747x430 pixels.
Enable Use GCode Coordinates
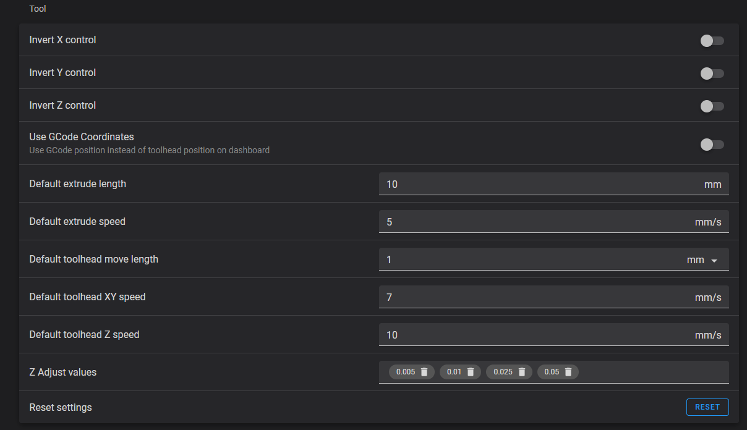[x=712, y=144]
